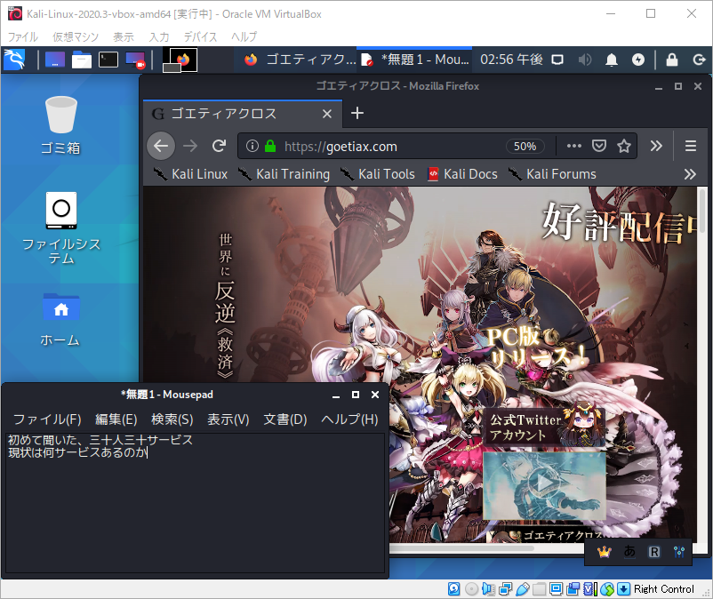Show site information for goetiax.com
This screenshot has width=713, height=599.
pos(252,146)
